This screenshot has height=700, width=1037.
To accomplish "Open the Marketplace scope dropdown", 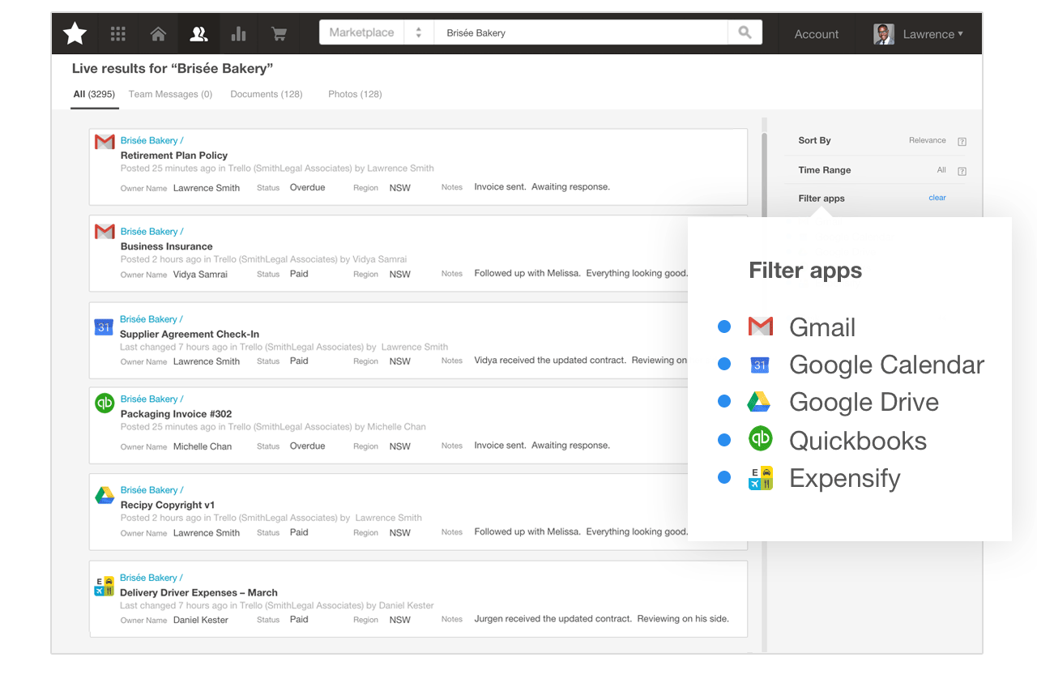I will (x=377, y=32).
